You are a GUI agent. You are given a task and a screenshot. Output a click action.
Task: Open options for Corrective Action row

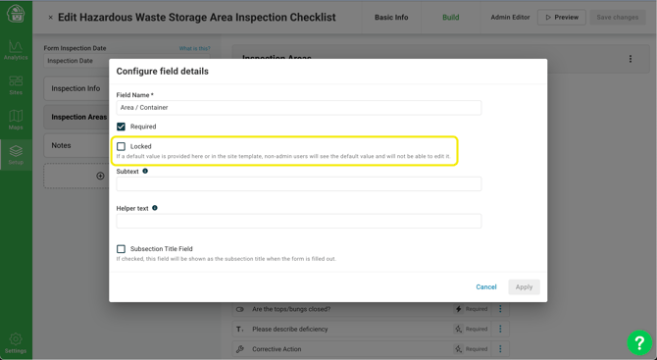500,349
